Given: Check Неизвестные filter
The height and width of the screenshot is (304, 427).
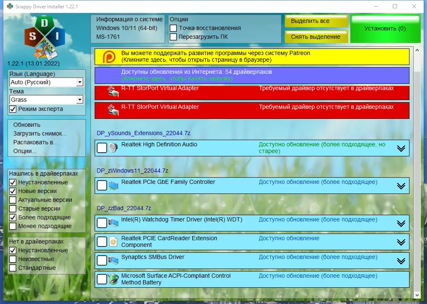Looking at the screenshot, I should coord(13,259).
